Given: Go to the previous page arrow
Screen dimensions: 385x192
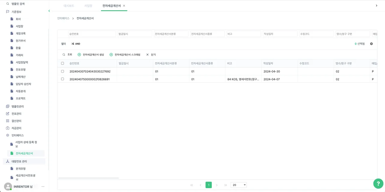Looking at the screenshot, I should [200, 185].
